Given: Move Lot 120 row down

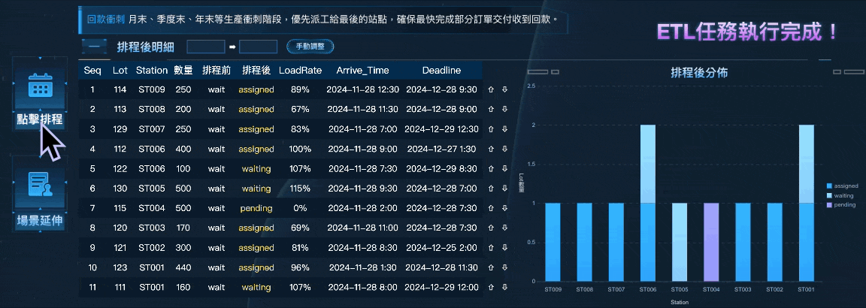Looking at the screenshot, I should (504, 228).
